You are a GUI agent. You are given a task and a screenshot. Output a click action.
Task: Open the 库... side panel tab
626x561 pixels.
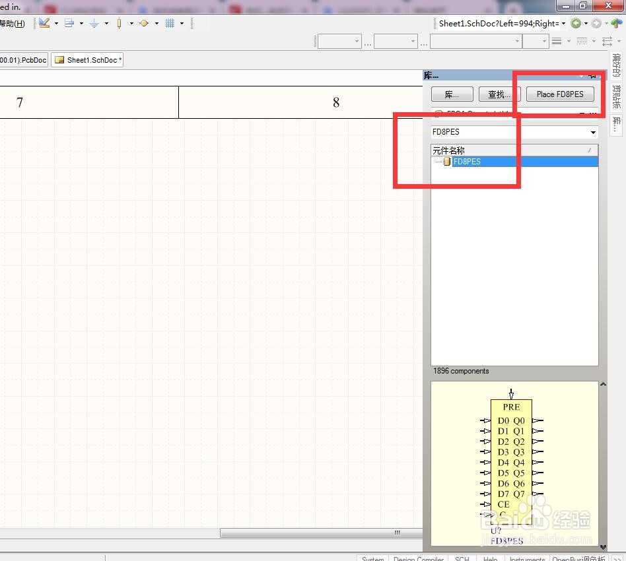(x=616, y=125)
